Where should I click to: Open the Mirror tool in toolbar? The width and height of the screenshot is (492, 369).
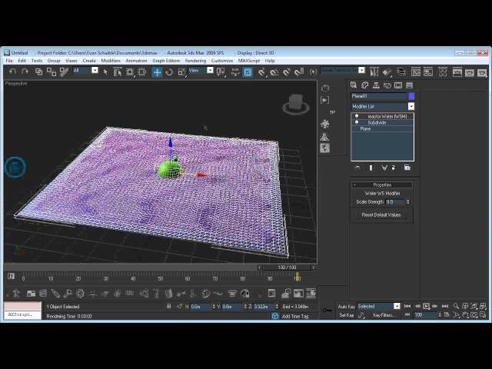(x=261, y=71)
